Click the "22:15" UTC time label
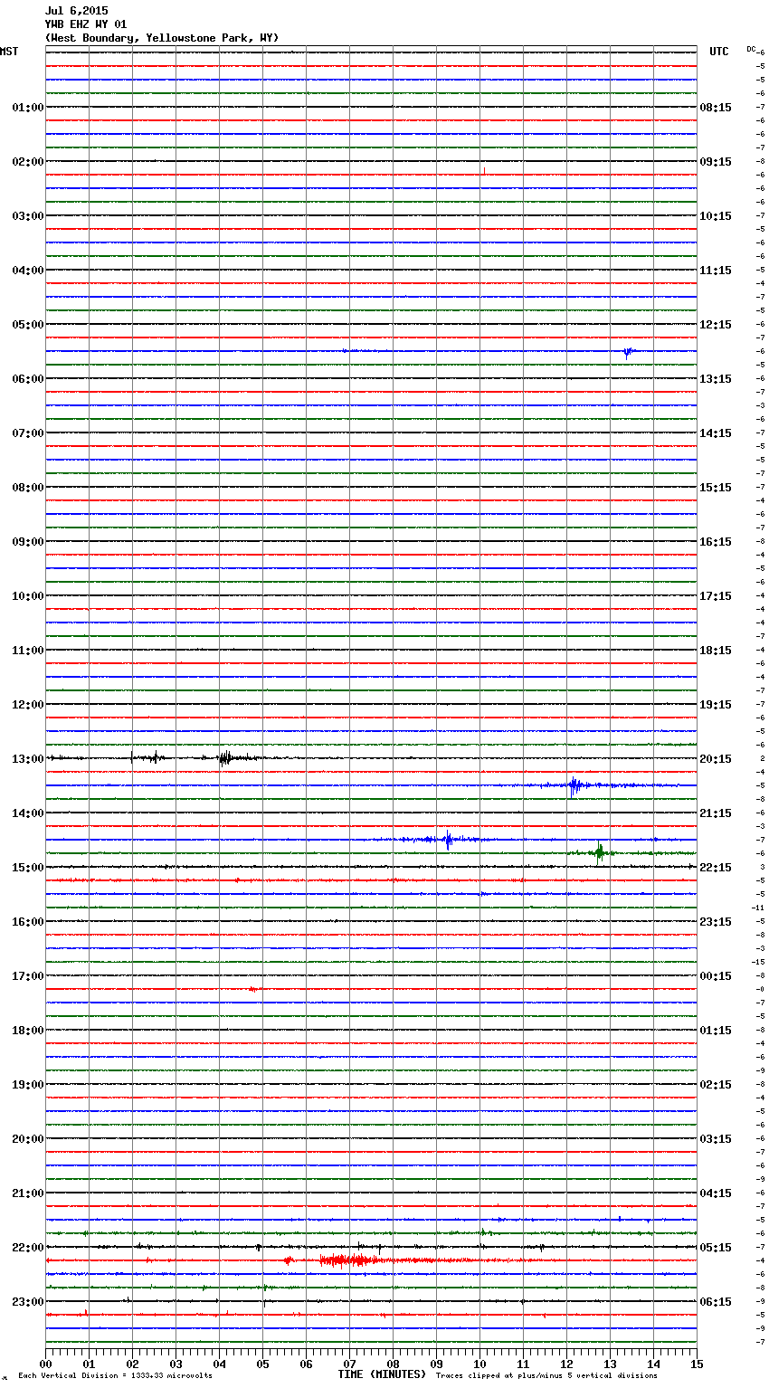769x1388 pixels. coord(716,868)
